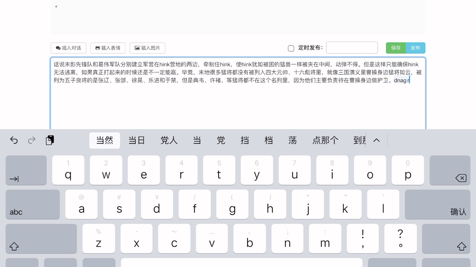
Task: Select the single-character candidate 党
Action: pyautogui.click(x=221, y=140)
